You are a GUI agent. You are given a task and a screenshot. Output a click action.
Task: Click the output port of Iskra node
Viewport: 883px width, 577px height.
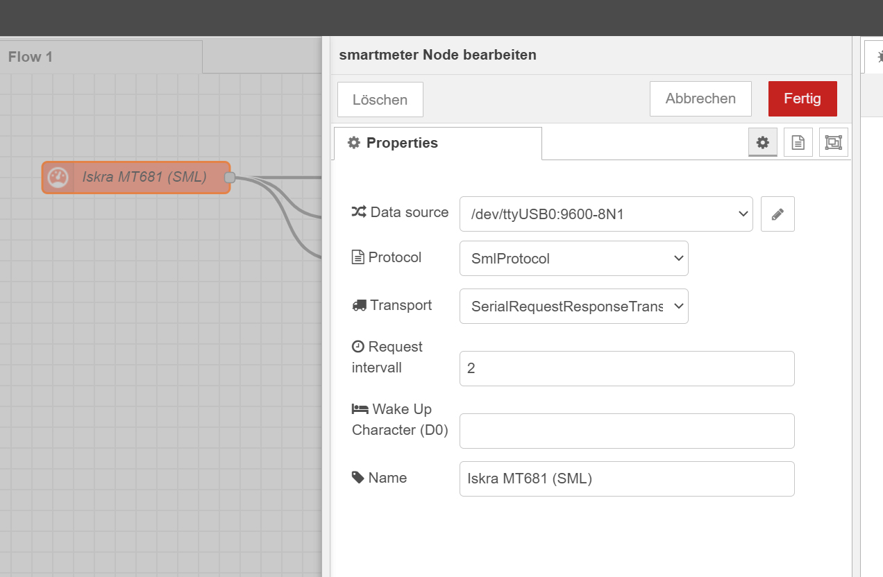tap(230, 178)
